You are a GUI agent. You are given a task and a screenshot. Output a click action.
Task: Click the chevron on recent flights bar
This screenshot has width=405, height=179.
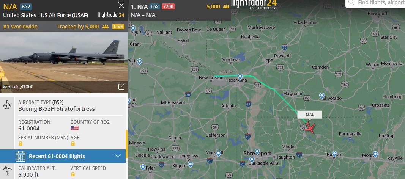coord(118,156)
